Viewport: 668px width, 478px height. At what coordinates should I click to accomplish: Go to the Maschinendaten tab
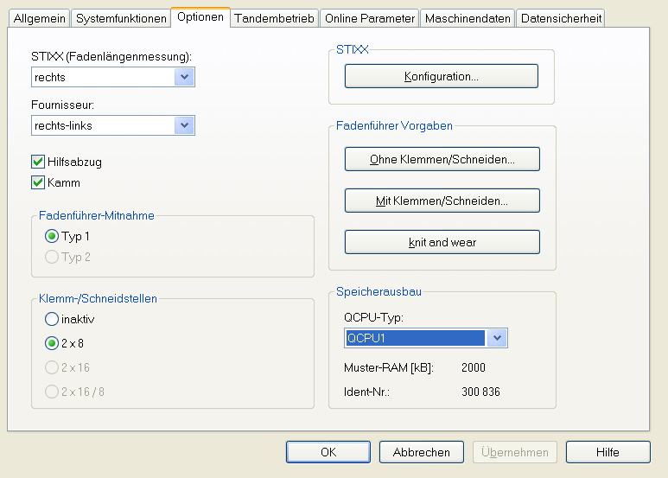468,18
